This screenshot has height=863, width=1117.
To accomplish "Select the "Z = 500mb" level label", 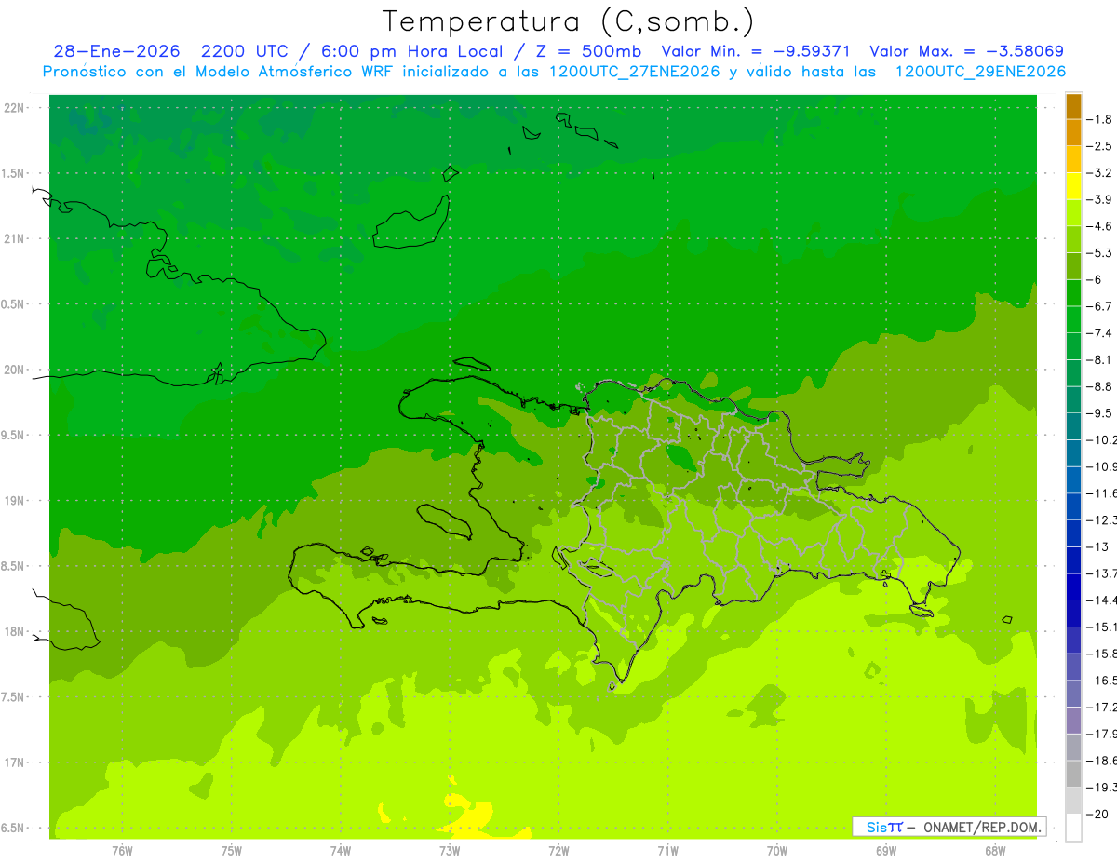I will [588, 51].
